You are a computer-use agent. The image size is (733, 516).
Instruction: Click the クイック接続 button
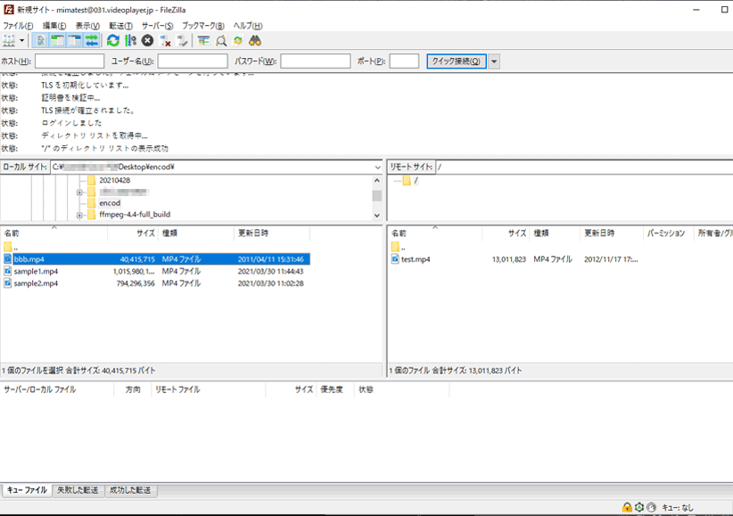pos(457,61)
